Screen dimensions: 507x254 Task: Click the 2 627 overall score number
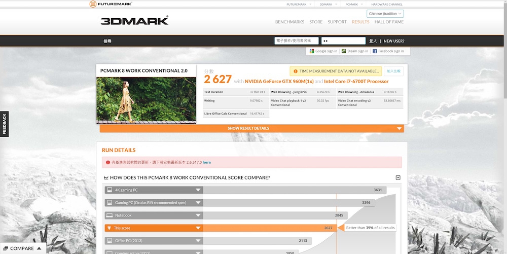[218, 79]
